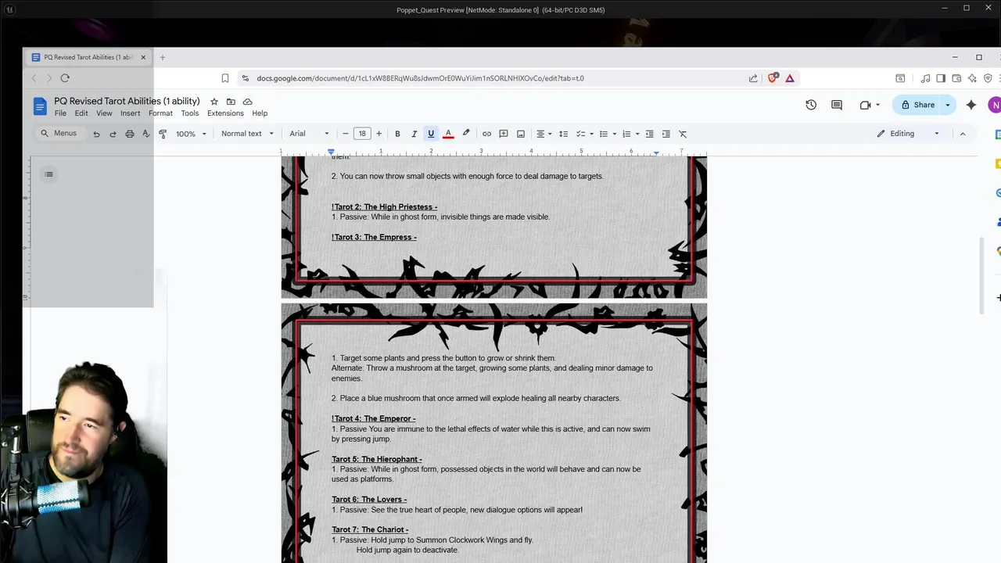Open the text color picker
Screen dimensions: 1001x563
pyautogui.click(x=448, y=134)
